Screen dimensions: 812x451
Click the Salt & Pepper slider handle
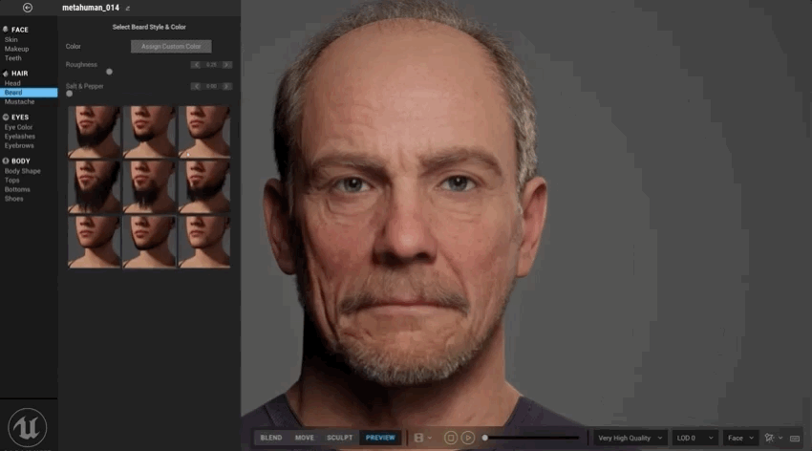click(70, 94)
